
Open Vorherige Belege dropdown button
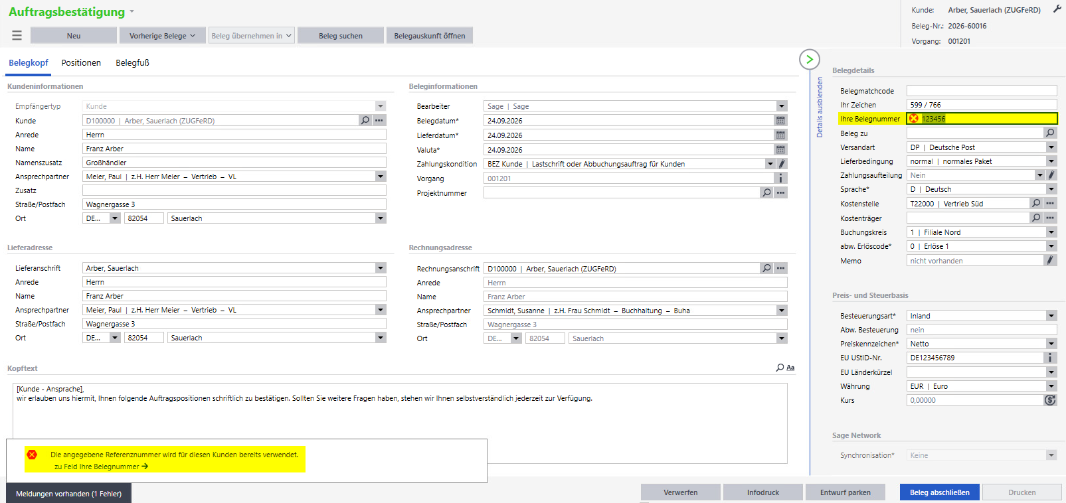pyautogui.click(x=162, y=36)
